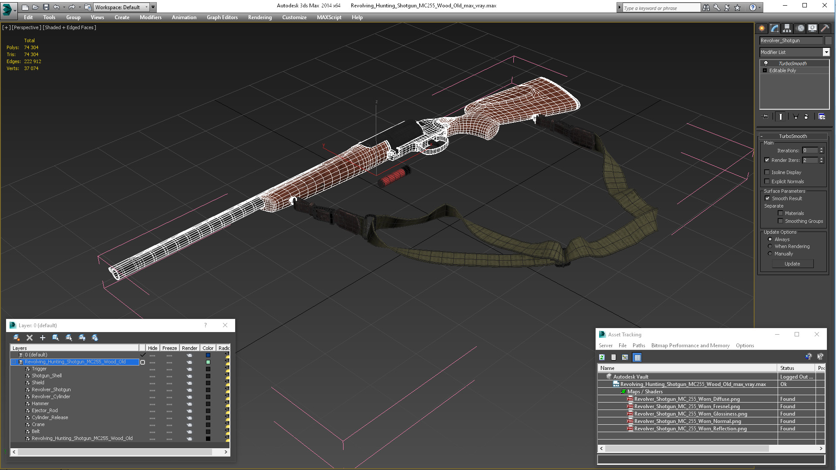Collapse the Revolving_Hunting_Shotgun_MC255_Wood_Old layer
The height and width of the screenshot is (470, 836).
pos(14,362)
